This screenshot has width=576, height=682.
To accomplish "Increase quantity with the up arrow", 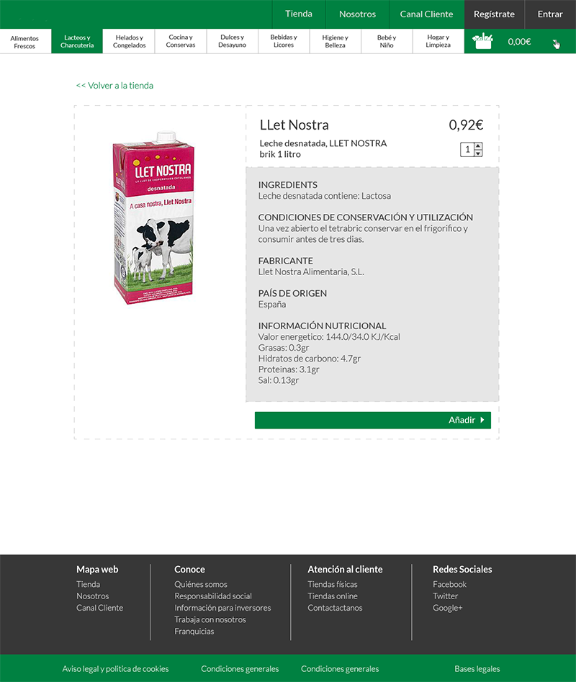I will pyautogui.click(x=478, y=146).
